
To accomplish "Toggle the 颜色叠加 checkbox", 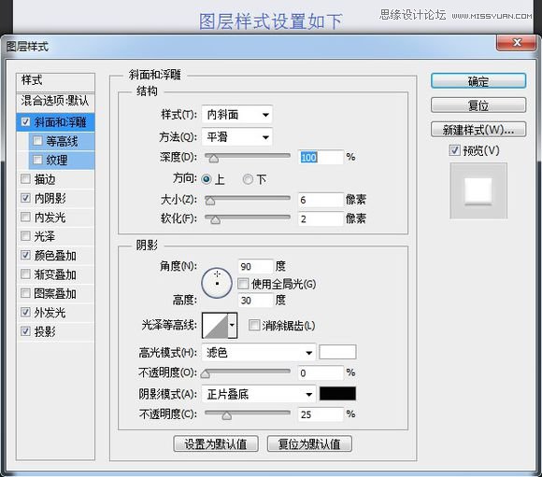I will tap(25, 255).
